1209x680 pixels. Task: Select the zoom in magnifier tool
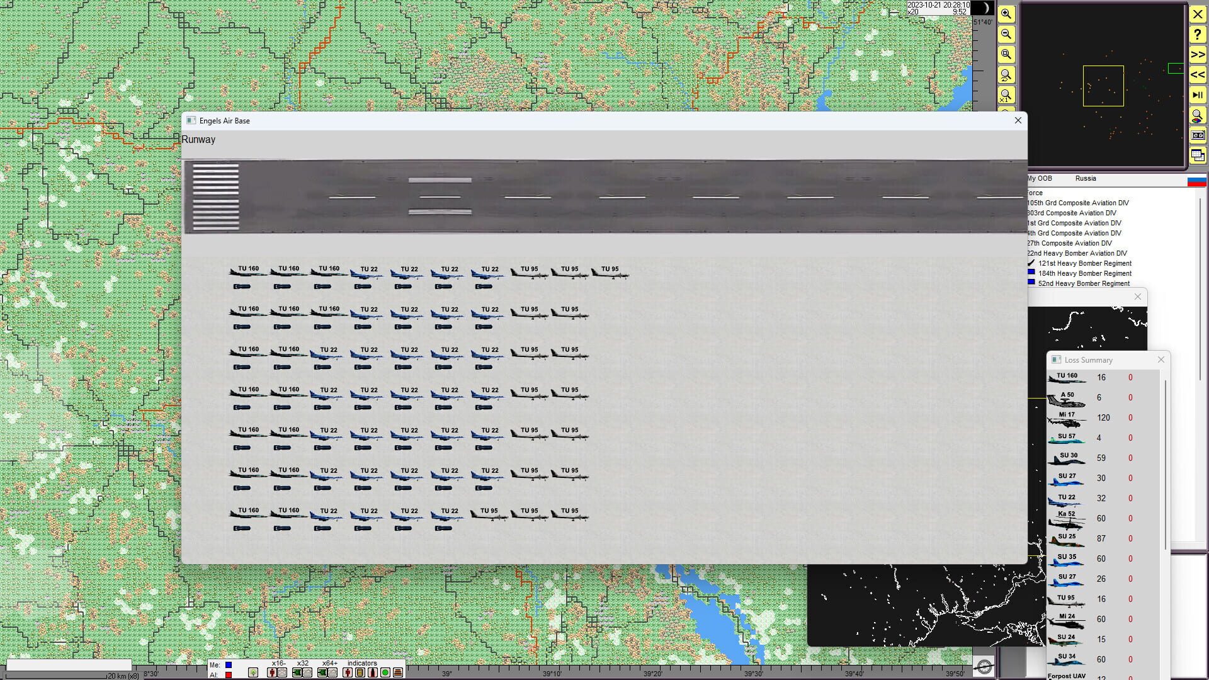tap(1006, 14)
